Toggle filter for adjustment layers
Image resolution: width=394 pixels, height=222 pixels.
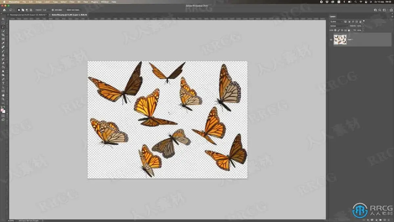coord(349,22)
